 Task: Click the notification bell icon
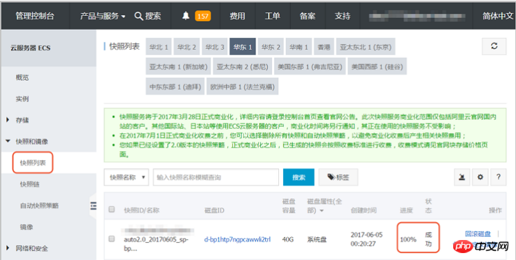186,15
